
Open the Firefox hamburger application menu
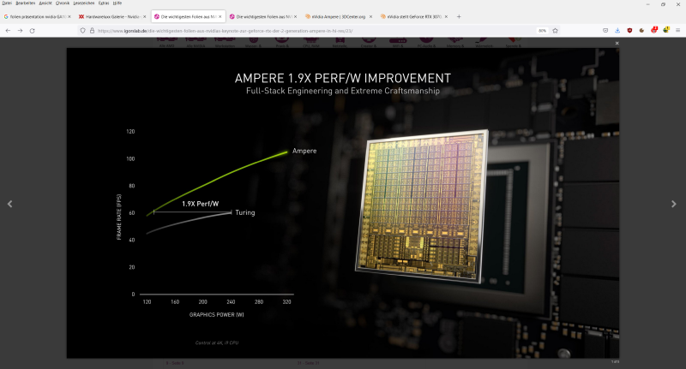tap(677, 31)
